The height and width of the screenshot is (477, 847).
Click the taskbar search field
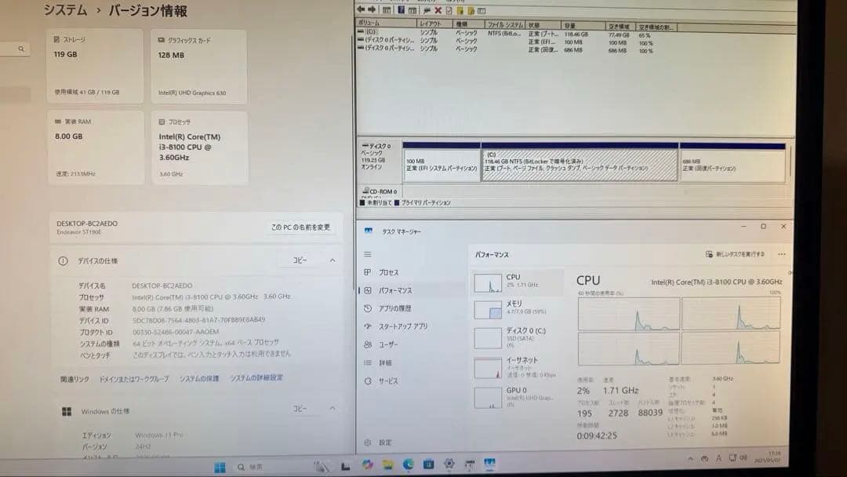[x=251, y=465]
